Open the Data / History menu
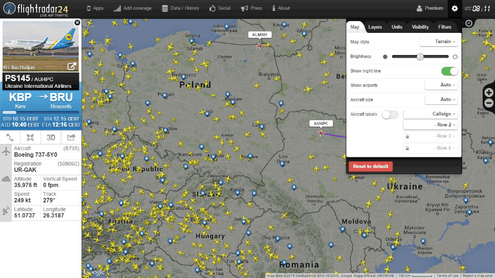This screenshot has width=495, height=278. click(180, 8)
